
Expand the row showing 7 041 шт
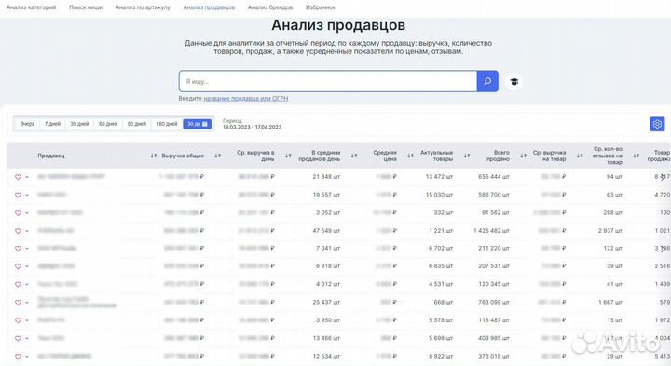pyautogui.click(x=27, y=249)
